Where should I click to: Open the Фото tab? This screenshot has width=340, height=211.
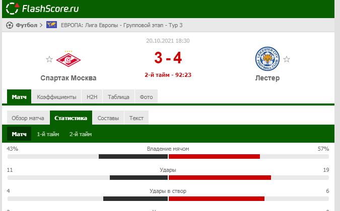pos(147,96)
